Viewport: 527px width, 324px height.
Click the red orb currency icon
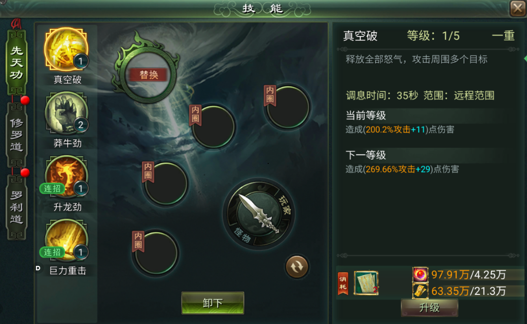coord(420,275)
